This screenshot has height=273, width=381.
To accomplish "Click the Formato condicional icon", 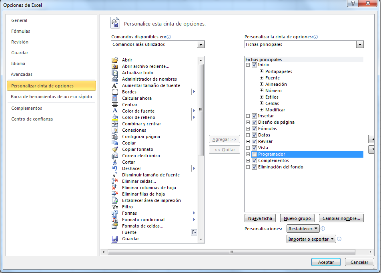I will pos(115,220).
